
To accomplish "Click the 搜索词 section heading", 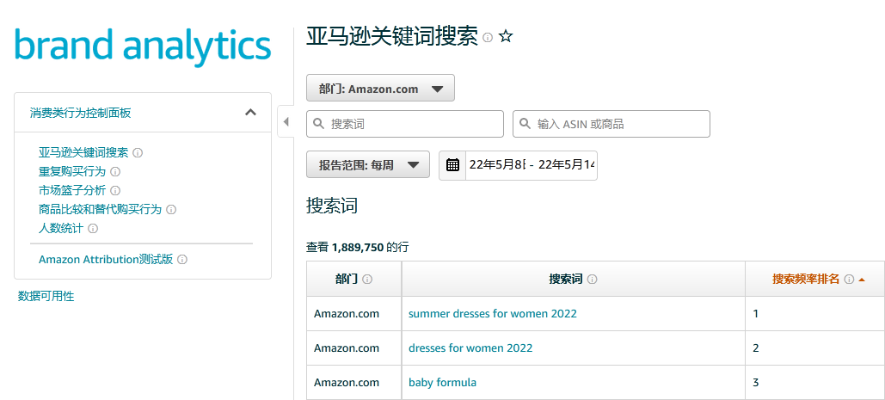I will (332, 206).
